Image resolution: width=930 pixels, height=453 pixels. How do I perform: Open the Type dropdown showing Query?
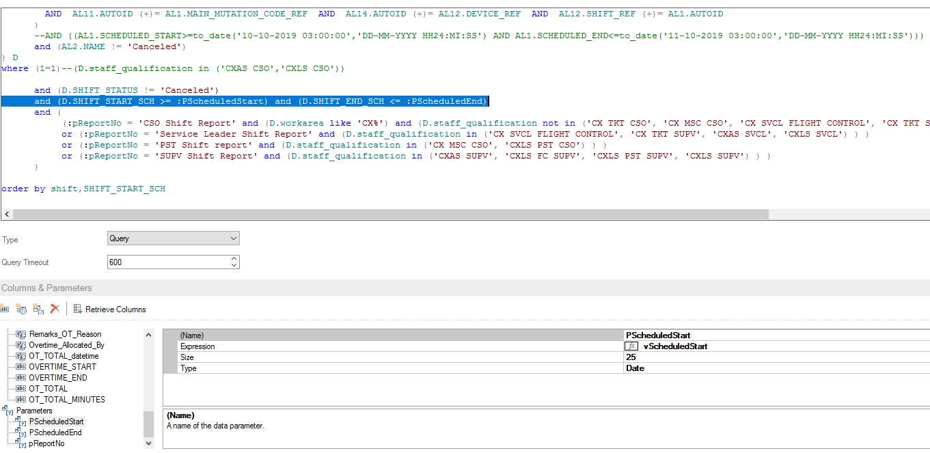pos(174,238)
